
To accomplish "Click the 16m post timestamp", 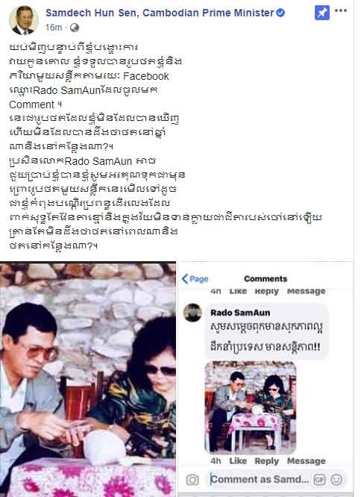I will tap(54, 28).
